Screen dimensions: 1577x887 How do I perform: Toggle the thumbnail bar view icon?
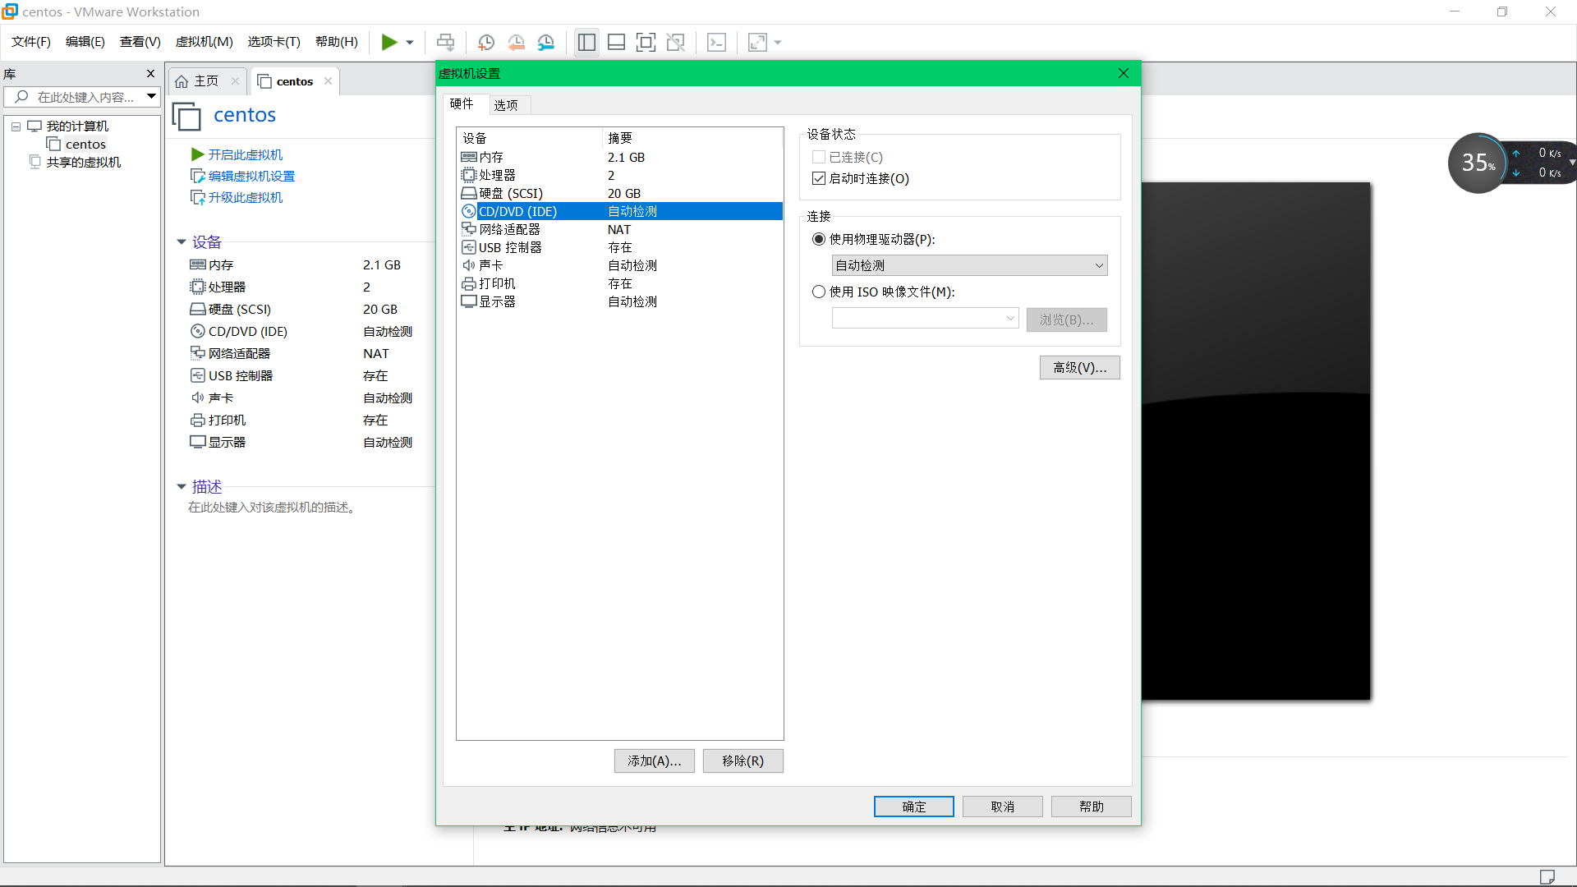pyautogui.click(x=616, y=42)
